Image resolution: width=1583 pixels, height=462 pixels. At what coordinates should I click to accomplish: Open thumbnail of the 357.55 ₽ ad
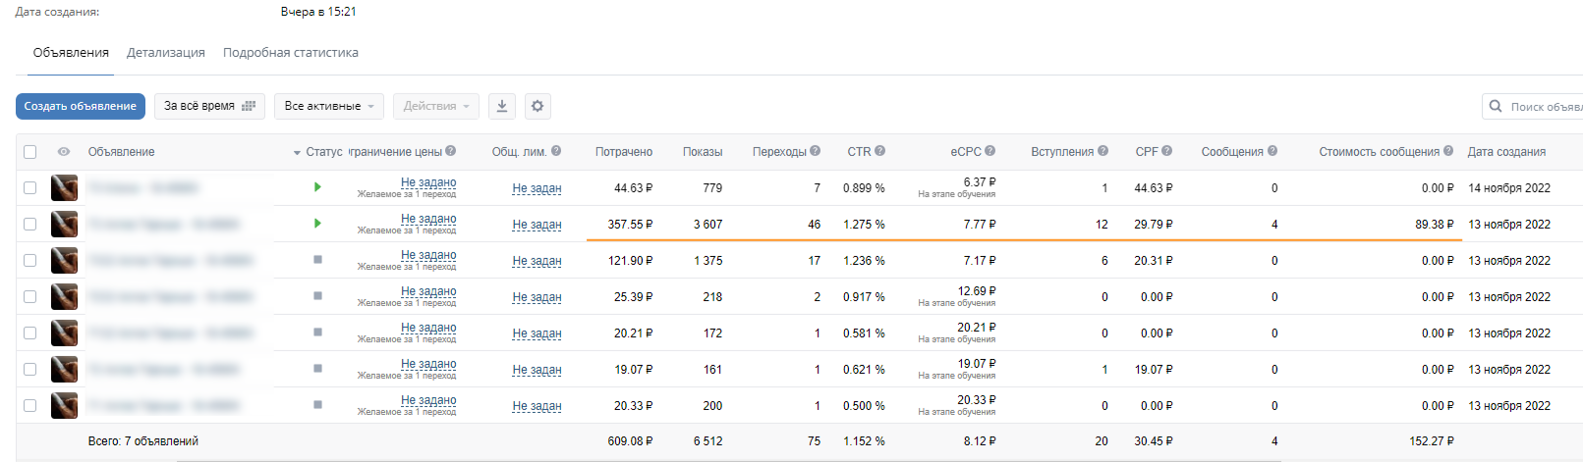pyautogui.click(x=65, y=224)
